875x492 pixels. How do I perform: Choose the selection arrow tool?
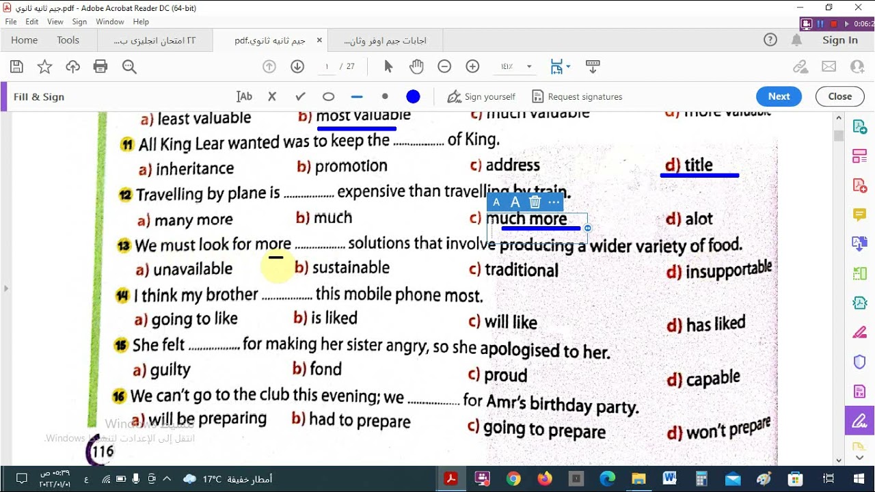[x=388, y=66]
